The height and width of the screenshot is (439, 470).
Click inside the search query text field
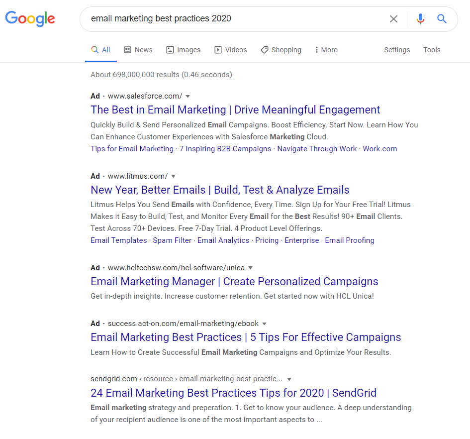234,19
